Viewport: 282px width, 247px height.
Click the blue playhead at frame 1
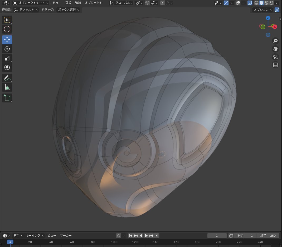point(10,242)
